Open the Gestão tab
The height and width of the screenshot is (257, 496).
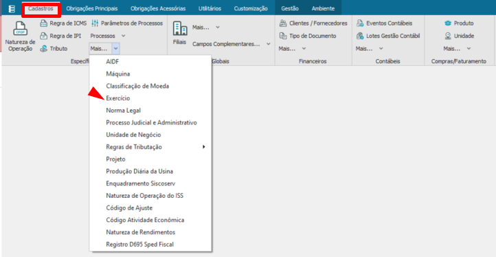pyautogui.click(x=290, y=9)
